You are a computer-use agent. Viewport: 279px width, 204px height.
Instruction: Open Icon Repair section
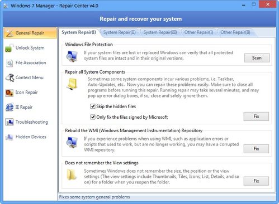(x=26, y=93)
